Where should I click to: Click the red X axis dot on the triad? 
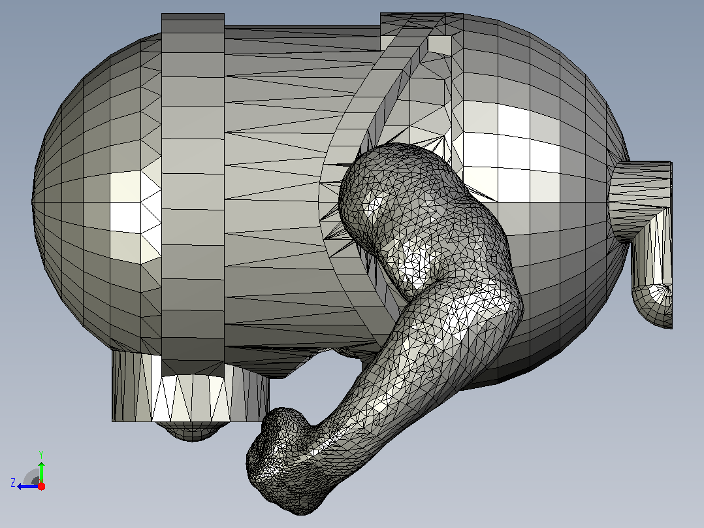click(x=41, y=486)
